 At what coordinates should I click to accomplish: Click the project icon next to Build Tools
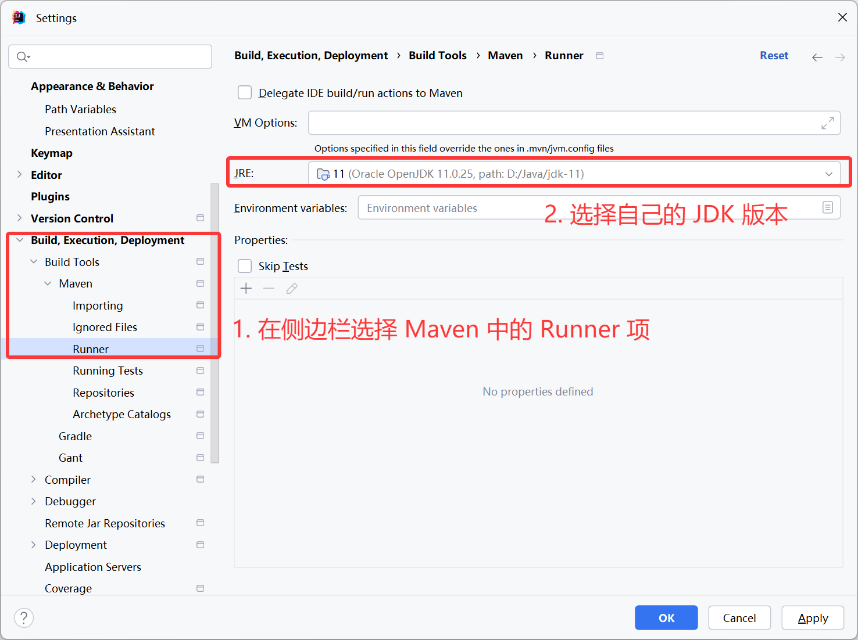(201, 262)
